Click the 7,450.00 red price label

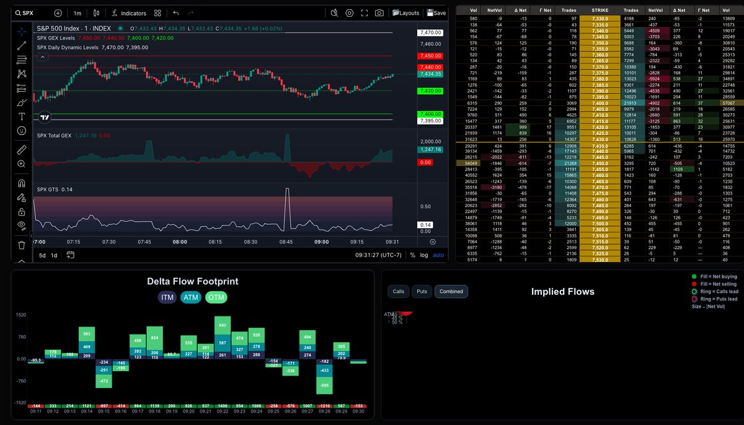[x=430, y=56]
